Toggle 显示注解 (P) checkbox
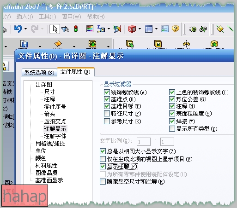 pyautogui.click(x=103, y=167)
